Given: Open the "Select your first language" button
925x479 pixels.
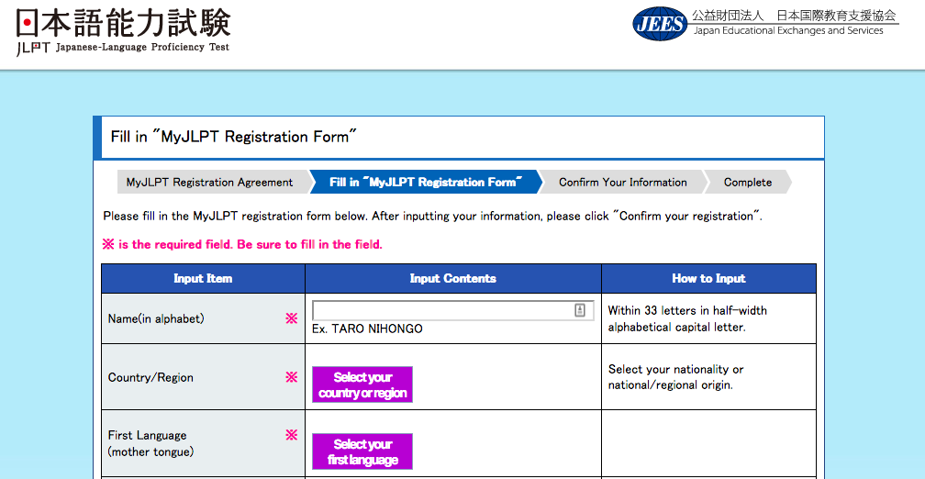Looking at the screenshot, I should coord(362,451).
